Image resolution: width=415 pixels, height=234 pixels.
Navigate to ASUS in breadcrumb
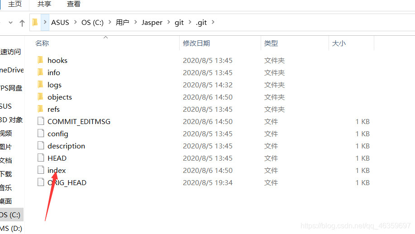pyautogui.click(x=60, y=23)
